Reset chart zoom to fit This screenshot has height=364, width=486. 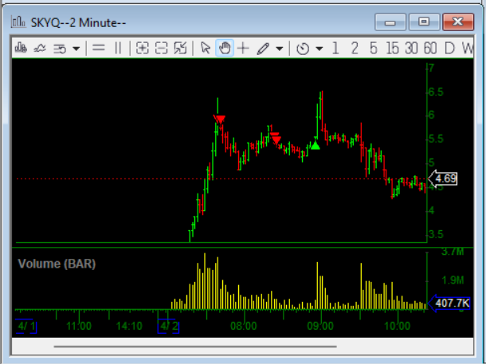(180, 49)
